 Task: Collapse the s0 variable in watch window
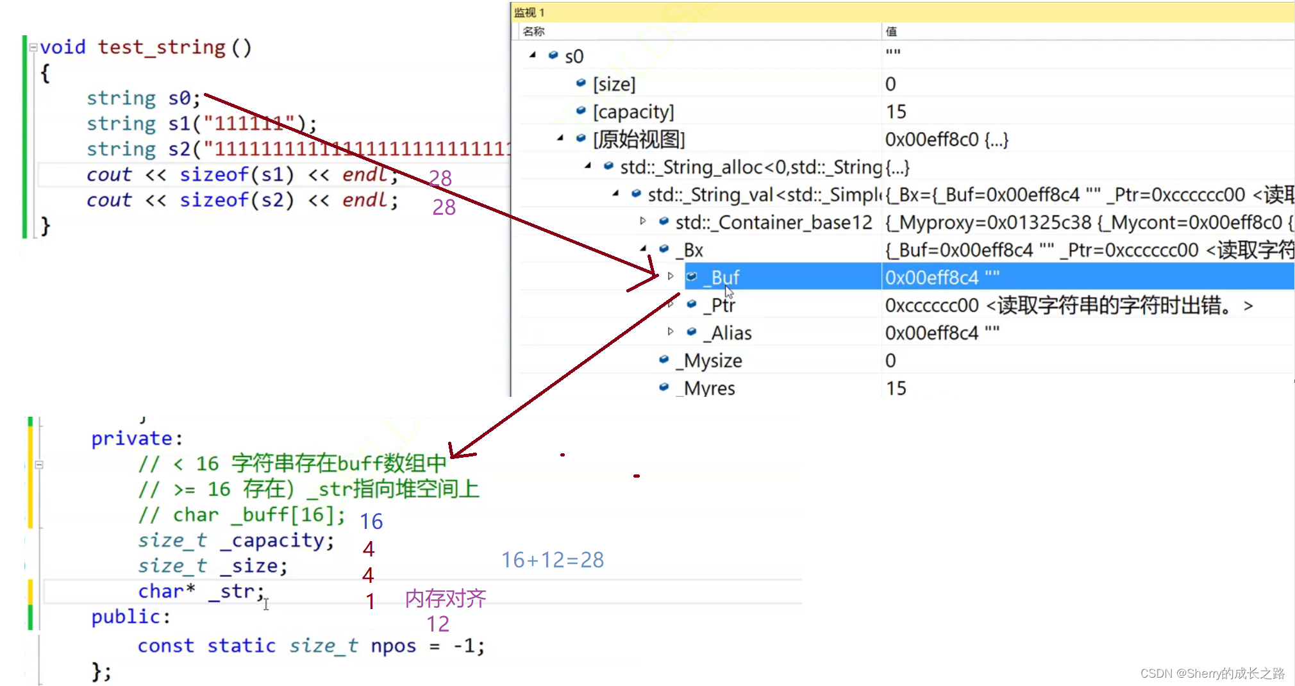coord(532,55)
